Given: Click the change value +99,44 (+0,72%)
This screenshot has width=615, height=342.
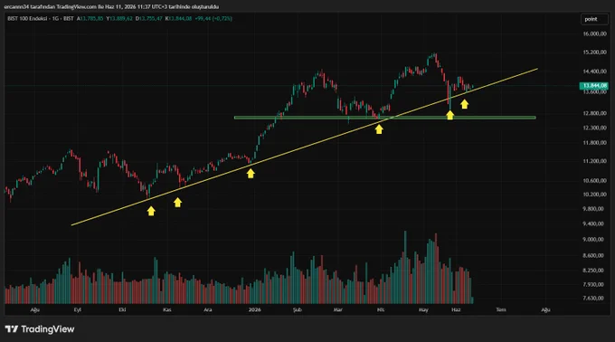Looking at the screenshot, I should coord(213,18).
